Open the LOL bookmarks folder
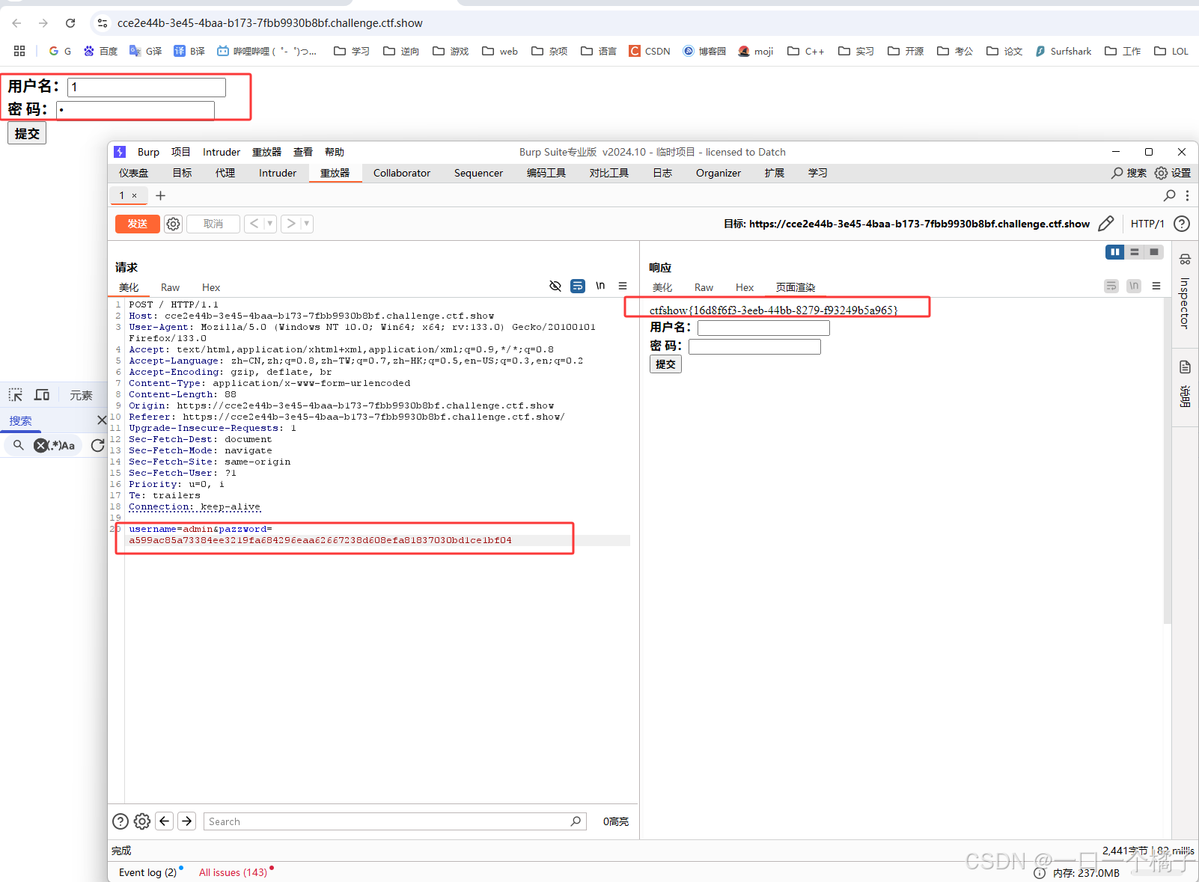 pyautogui.click(x=1171, y=51)
